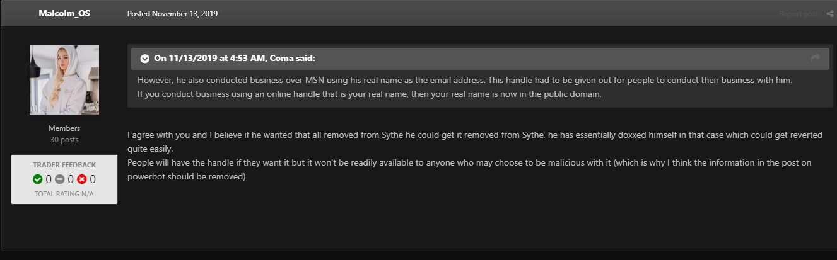This screenshot has width=837, height=260.
Task: Open the Posted November 13, 2019 permalink
Action: pos(172,13)
